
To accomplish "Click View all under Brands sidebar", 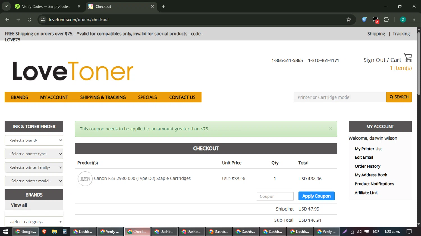I will pyautogui.click(x=19, y=205).
